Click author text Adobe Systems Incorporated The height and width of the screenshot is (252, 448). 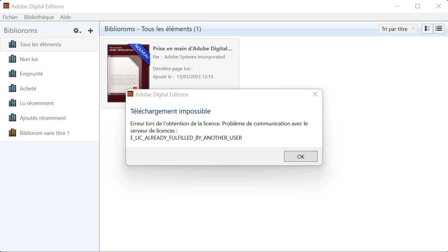(194, 57)
